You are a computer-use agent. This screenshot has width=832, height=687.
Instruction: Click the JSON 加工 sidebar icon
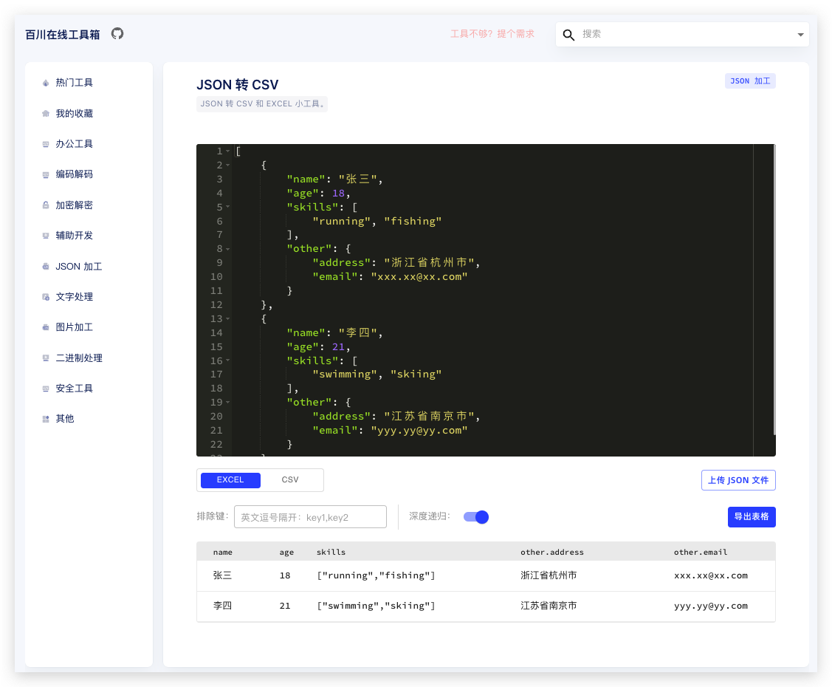[46, 267]
